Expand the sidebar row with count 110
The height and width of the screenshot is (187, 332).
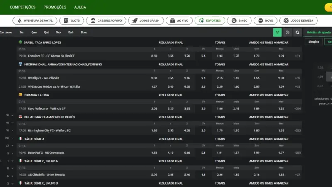pyautogui.click(x=9, y=138)
